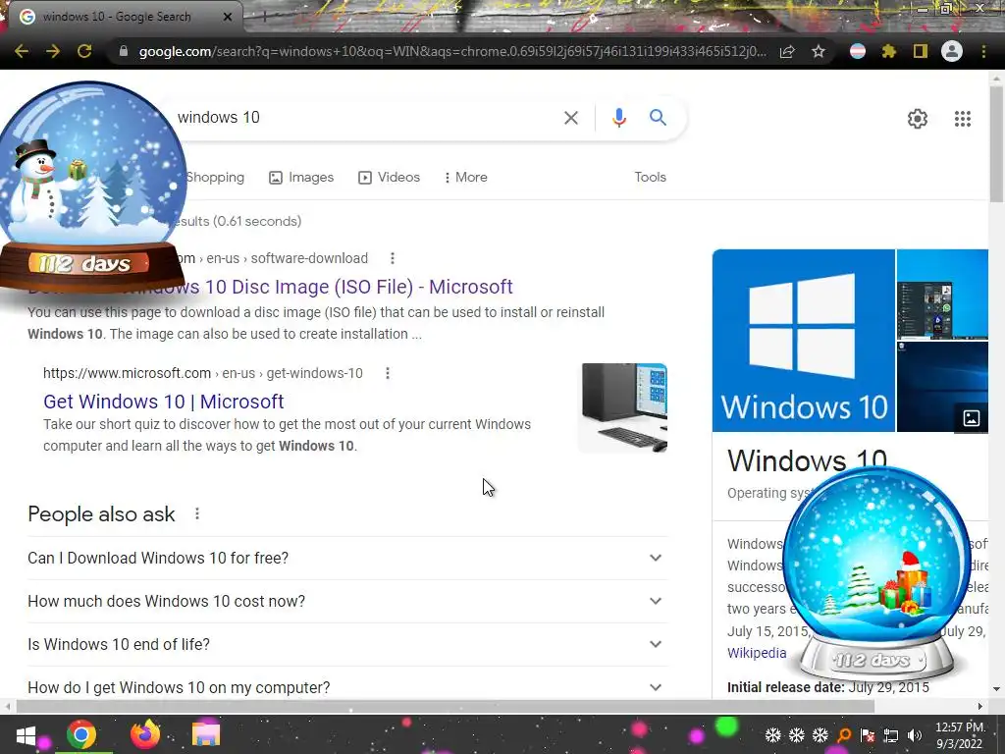Switch to the Images results tab
Image resolution: width=1005 pixels, height=754 pixels.
(301, 177)
